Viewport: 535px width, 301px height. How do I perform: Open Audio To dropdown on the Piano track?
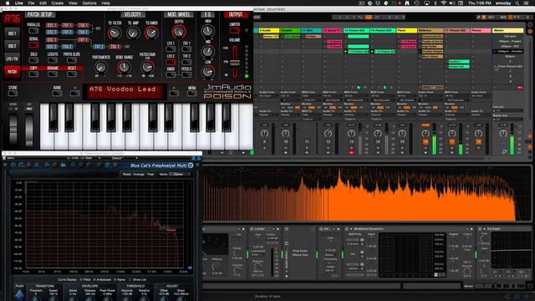407,115
